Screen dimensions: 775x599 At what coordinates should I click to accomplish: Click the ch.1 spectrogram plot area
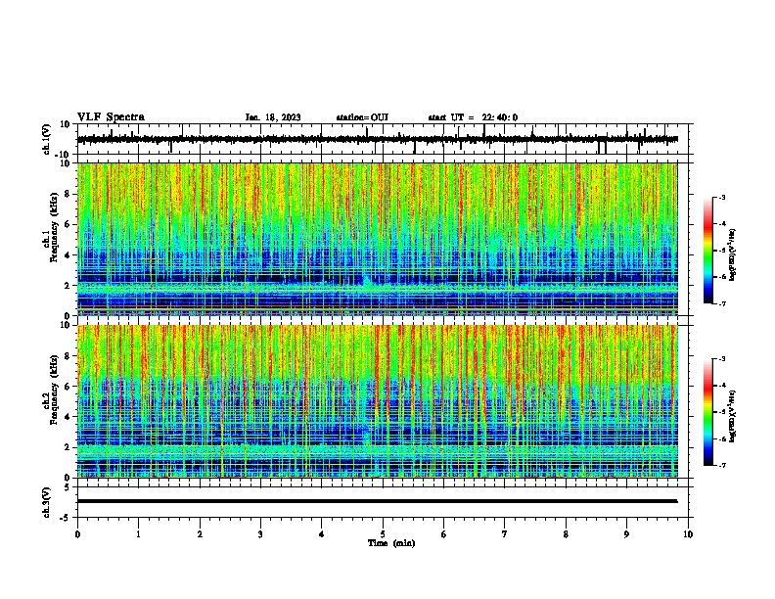pyautogui.click(x=377, y=239)
